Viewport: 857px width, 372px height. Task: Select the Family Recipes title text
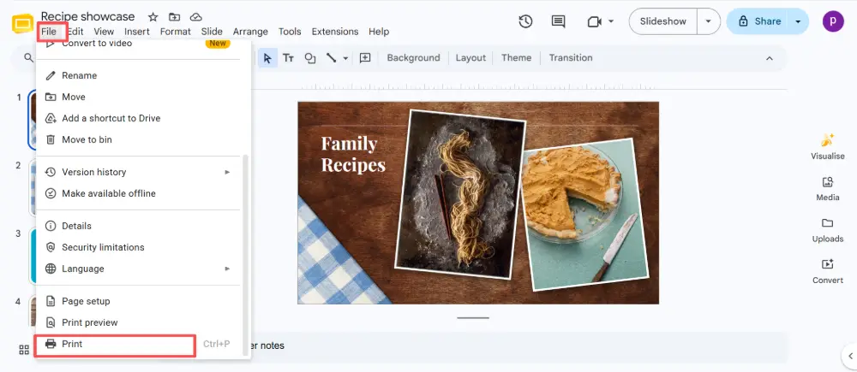click(x=353, y=155)
